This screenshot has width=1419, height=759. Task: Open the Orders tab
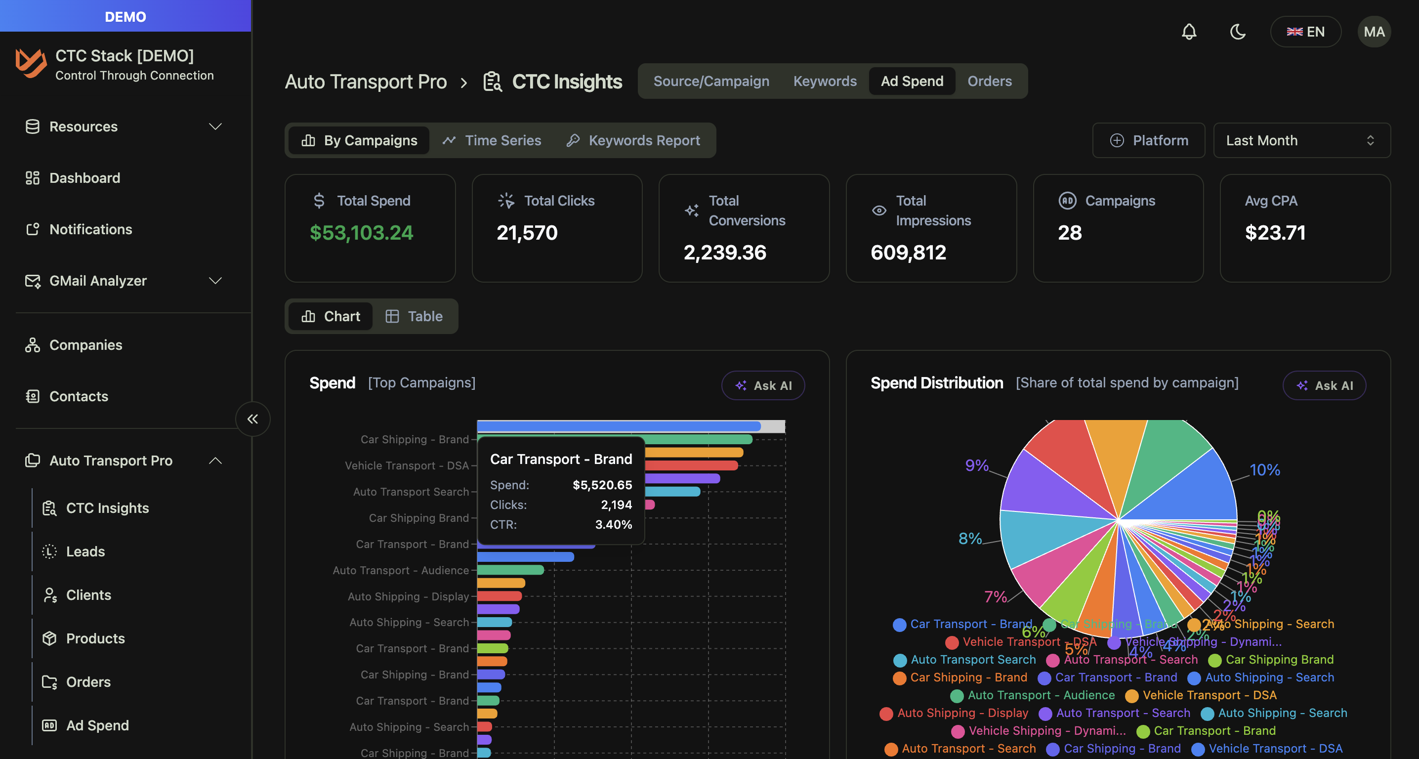point(989,81)
